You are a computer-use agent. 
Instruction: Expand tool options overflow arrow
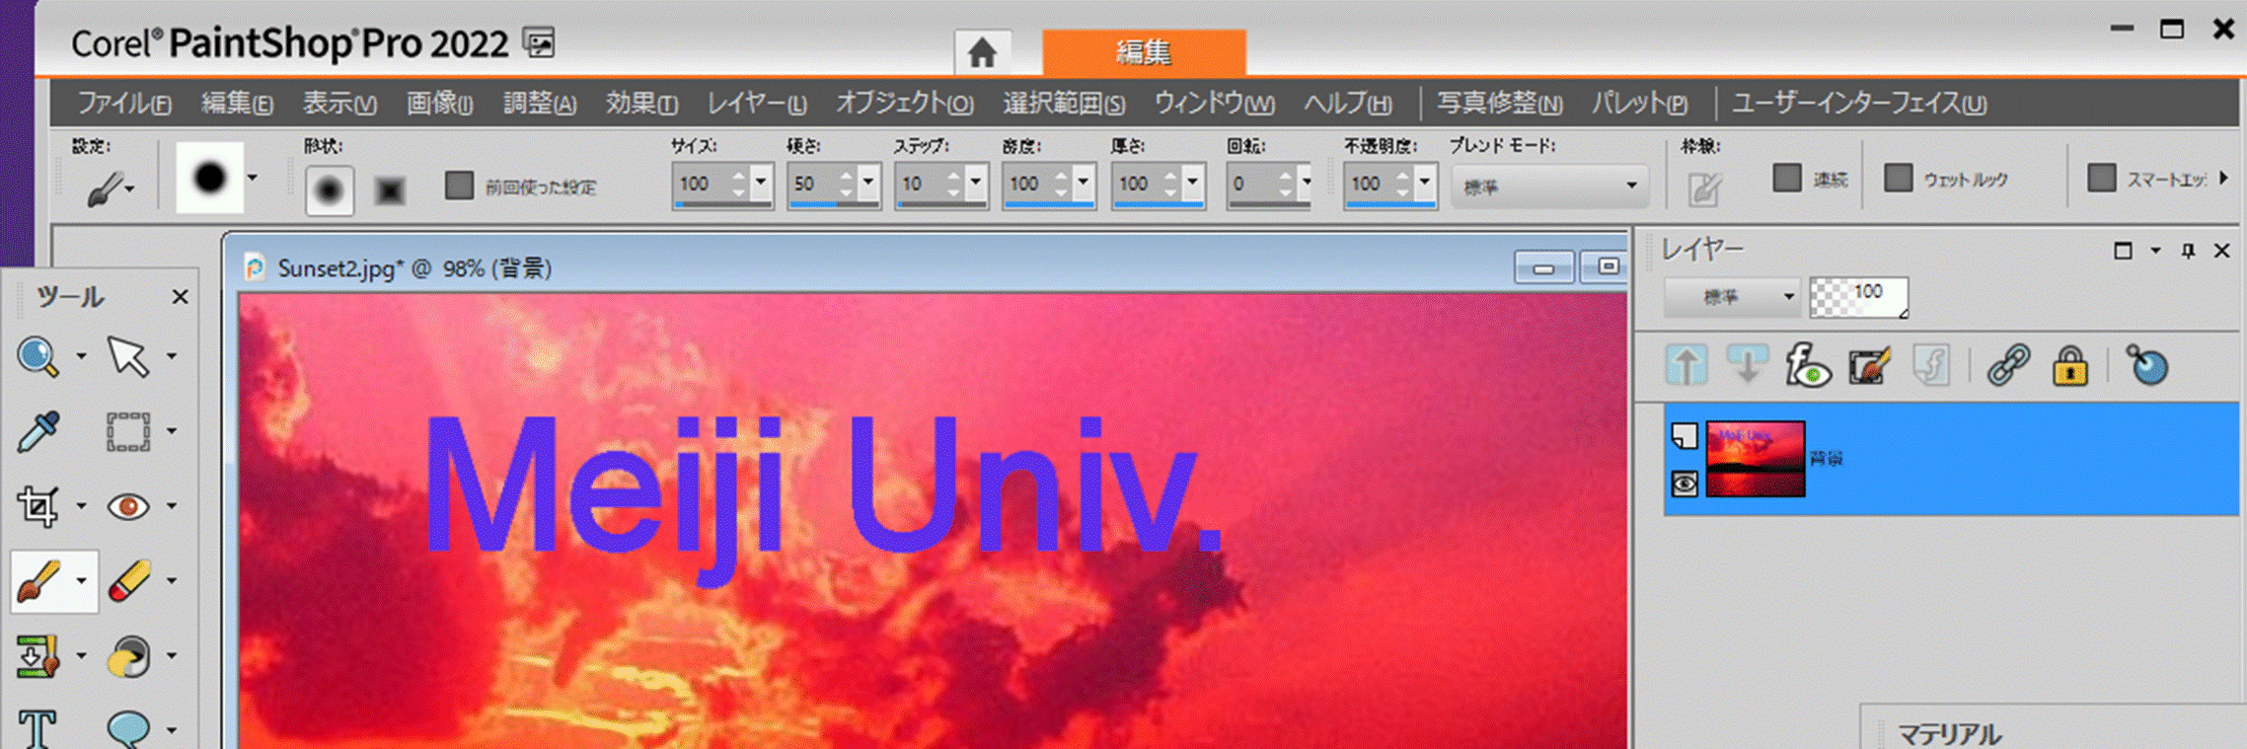[2223, 178]
